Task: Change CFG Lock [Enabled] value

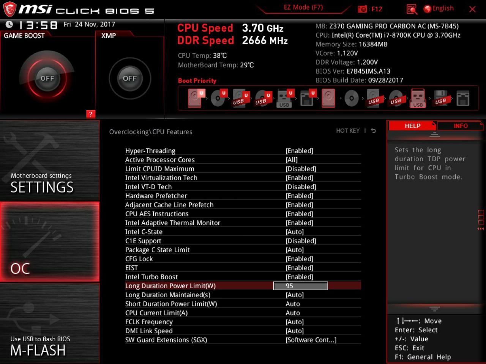Action: click(x=300, y=259)
